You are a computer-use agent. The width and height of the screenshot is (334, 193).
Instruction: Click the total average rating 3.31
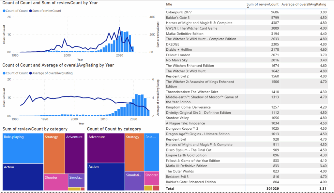(x=323, y=188)
